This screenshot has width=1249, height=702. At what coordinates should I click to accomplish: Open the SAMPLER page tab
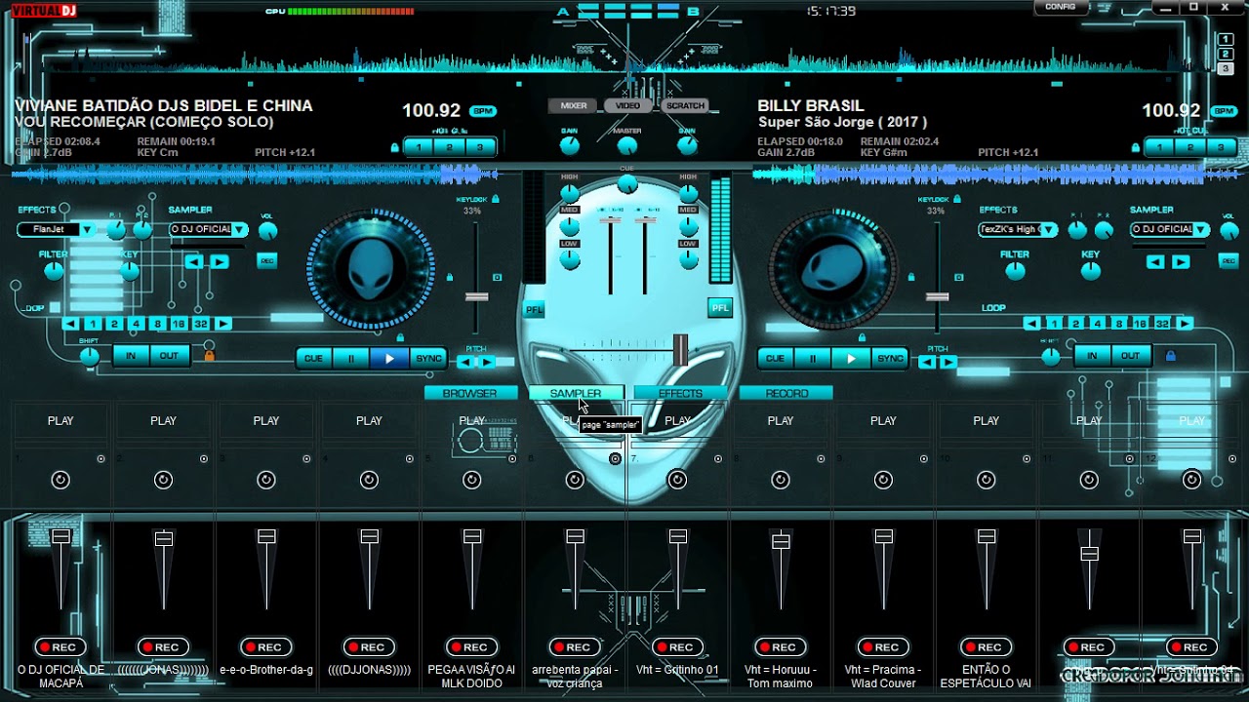click(x=576, y=393)
